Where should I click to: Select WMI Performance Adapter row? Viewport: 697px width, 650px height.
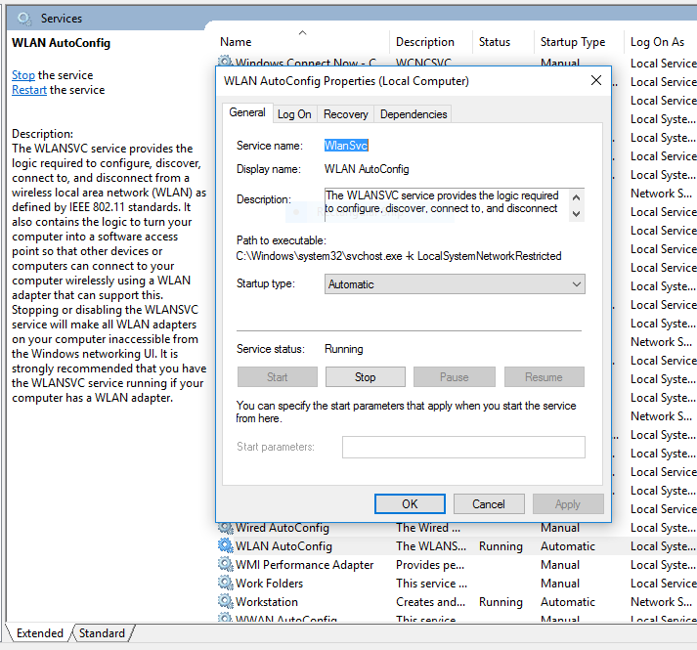pyautogui.click(x=457, y=565)
